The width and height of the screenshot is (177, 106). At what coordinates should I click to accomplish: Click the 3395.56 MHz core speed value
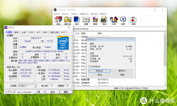[x=26, y=70]
